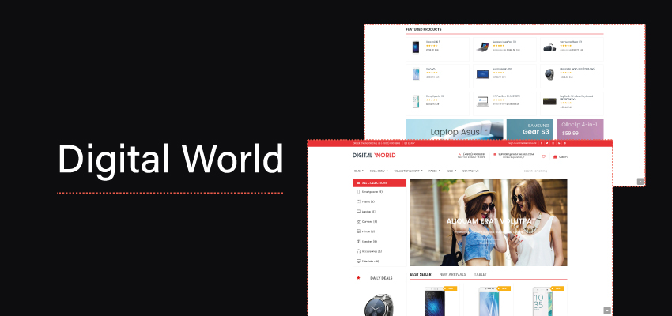672x316 pixels.
Task: Click scroll-to-top arrow on back page
Action: (640, 181)
